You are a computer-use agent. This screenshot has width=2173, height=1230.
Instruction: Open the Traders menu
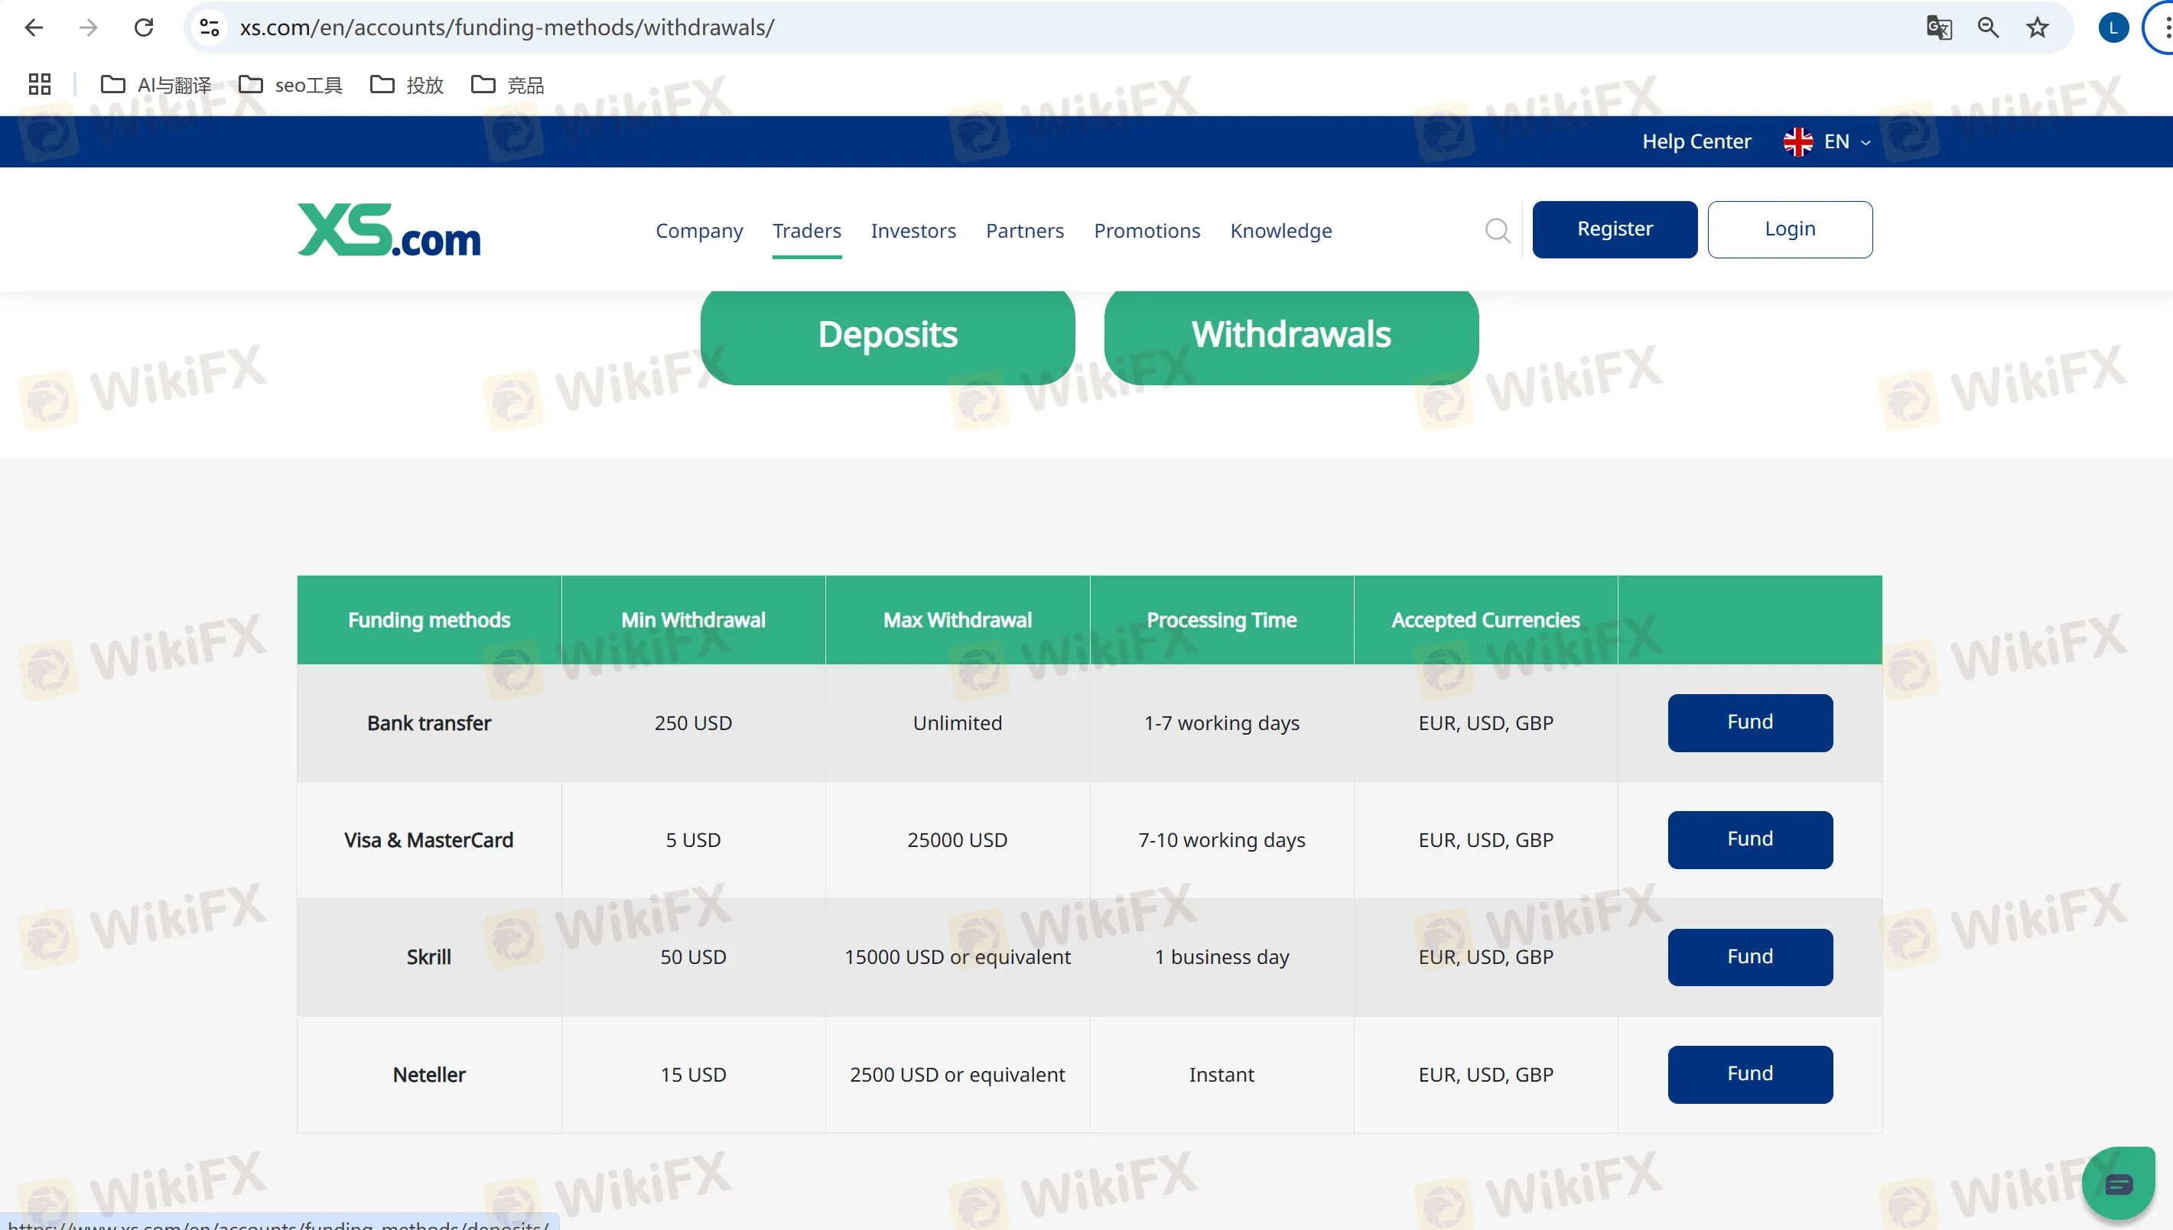(806, 230)
